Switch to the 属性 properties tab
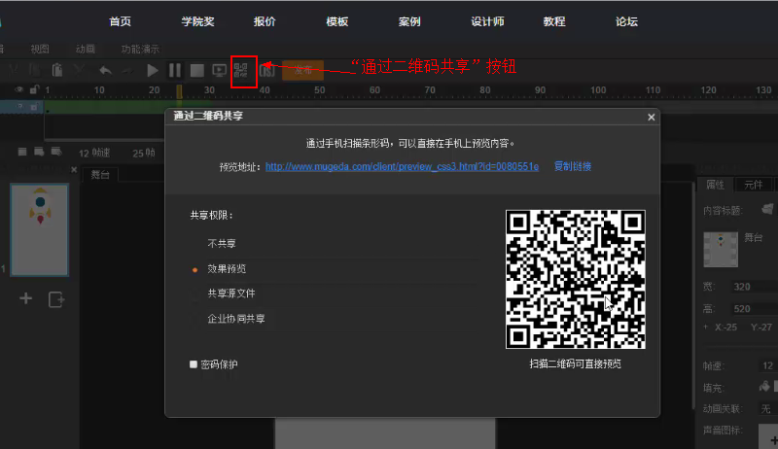The height and width of the screenshot is (449, 778). pyautogui.click(x=715, y=185)
